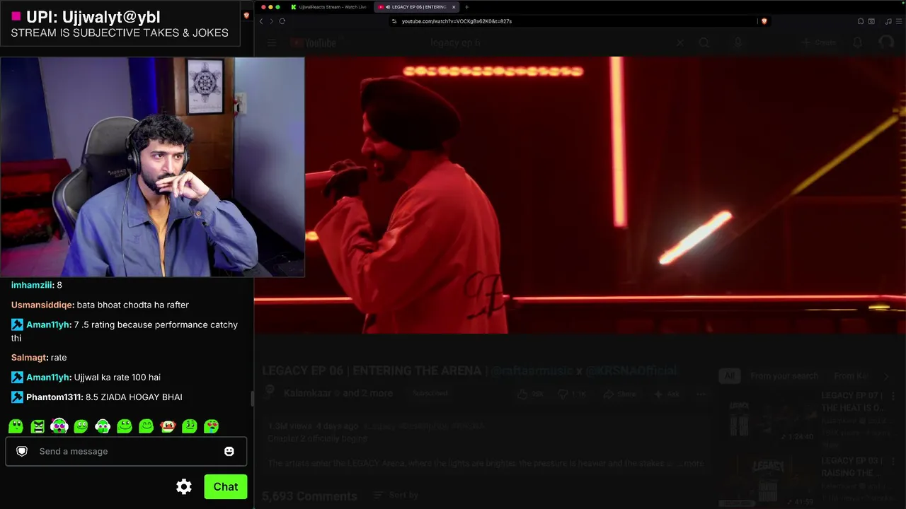This screenshot has height=509, width=906.
Task: Click moderator badge beside Phantom1311
Action: point(17,397)
